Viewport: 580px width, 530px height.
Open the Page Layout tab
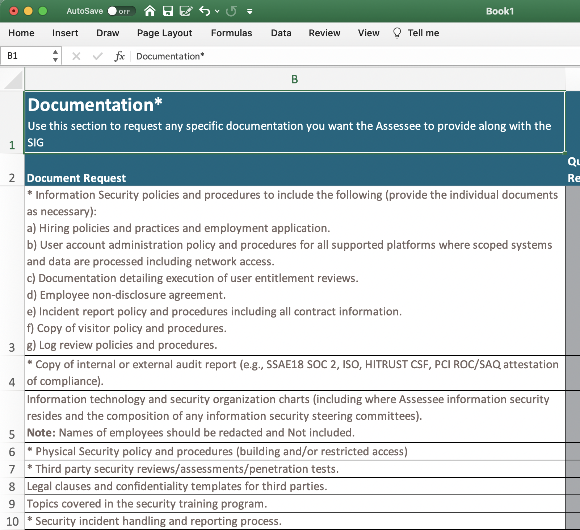point(165,33)
